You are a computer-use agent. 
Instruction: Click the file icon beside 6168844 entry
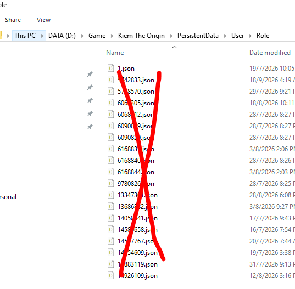110,172
